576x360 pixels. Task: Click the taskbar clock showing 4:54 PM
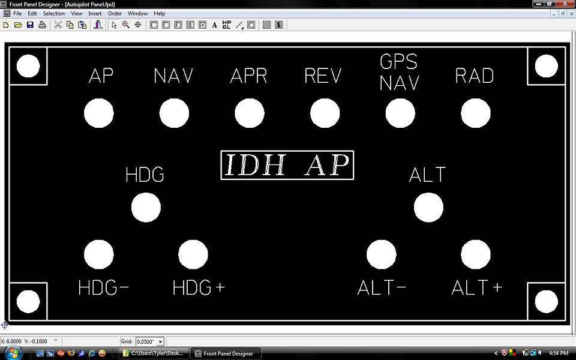click(559, 353)
